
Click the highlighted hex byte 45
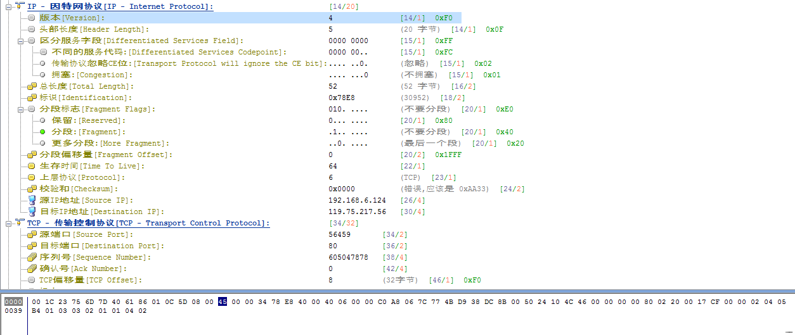223,301
